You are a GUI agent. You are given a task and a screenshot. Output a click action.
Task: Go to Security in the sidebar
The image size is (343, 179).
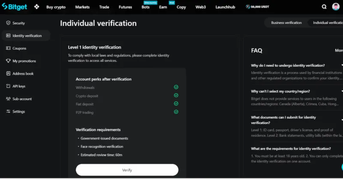[18, 23]
